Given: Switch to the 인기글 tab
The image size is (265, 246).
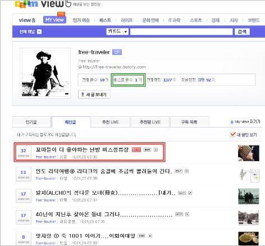Looking at the screenshot, I should pos(31,122).
